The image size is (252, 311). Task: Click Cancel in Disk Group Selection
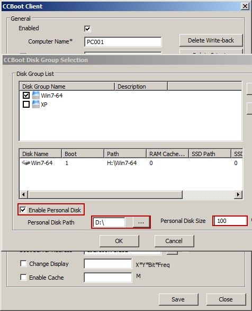(174, 241)
